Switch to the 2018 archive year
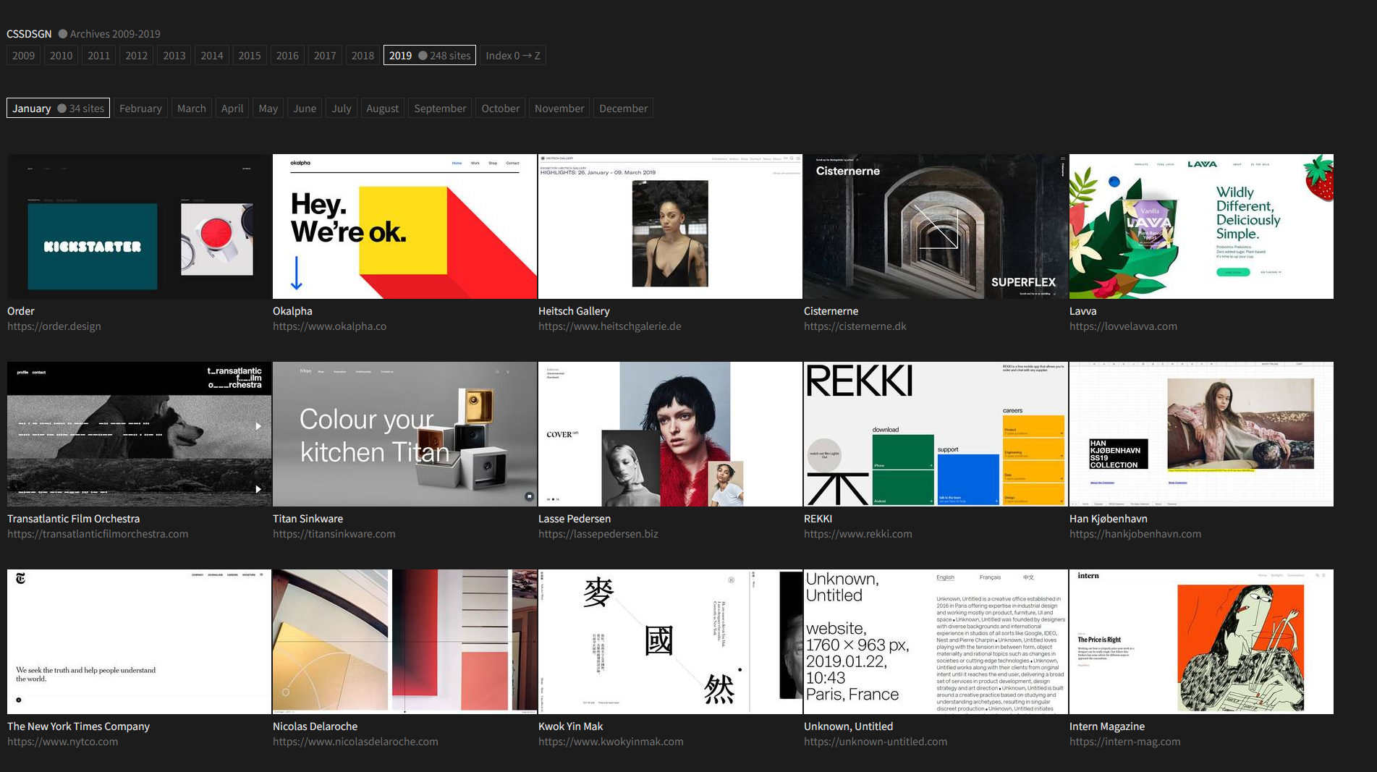Image resolution: width=1377 pixels, height=772 pixels. click(363, 56)
